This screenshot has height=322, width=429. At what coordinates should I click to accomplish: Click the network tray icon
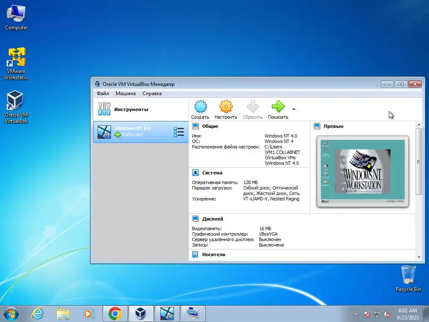tap(377, 314)
